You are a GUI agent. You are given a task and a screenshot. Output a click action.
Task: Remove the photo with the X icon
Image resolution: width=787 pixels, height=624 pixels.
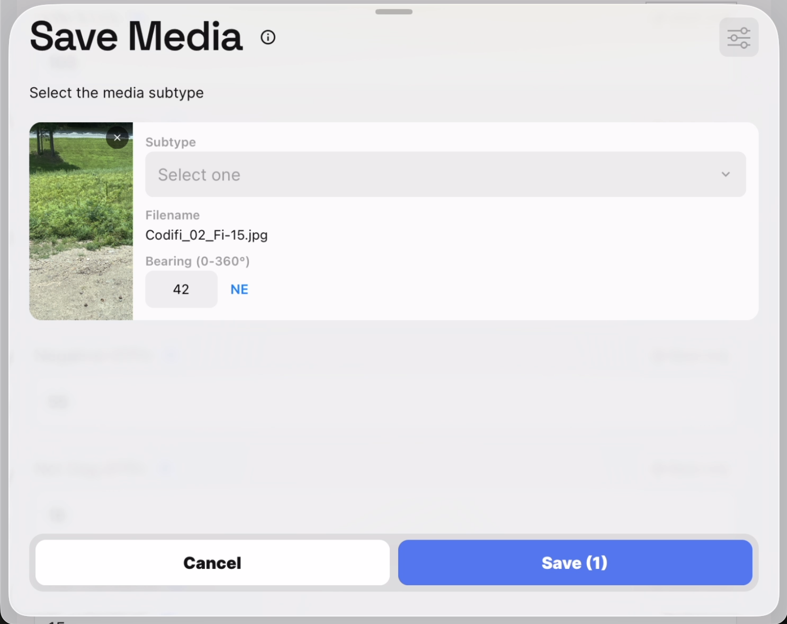(117, 137)
